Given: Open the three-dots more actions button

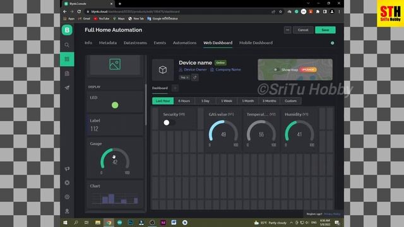Looking at the screenshot, I should [x=288, y=30].
